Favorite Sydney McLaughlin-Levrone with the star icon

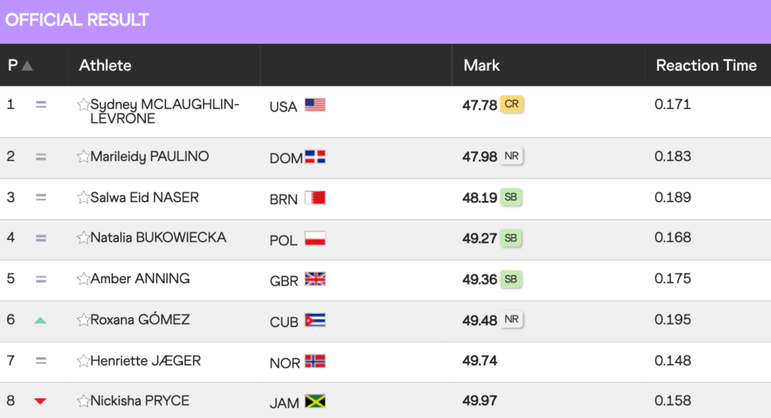pos(83,104)
